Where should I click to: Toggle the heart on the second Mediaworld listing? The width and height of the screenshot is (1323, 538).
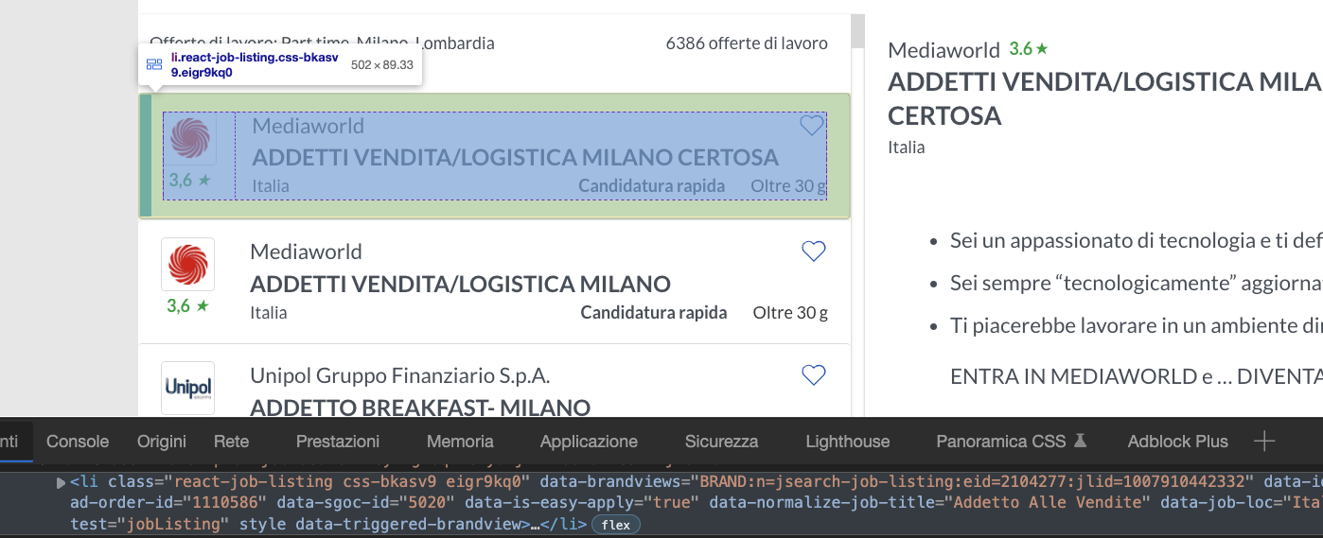click(813, 252)
